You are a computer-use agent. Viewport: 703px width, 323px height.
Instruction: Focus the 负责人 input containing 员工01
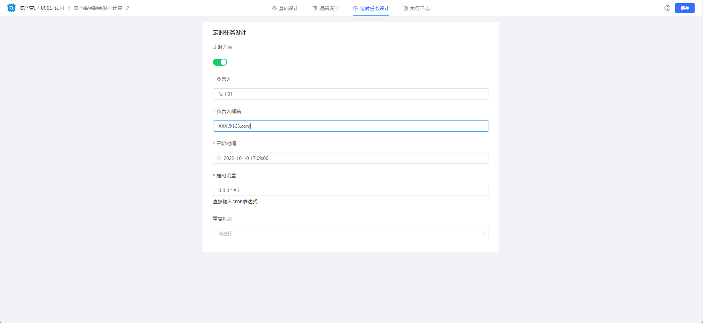click(351, 94)
